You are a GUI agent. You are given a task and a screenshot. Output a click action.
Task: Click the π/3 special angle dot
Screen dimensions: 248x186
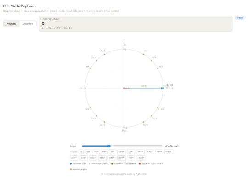tap(143, 54)
